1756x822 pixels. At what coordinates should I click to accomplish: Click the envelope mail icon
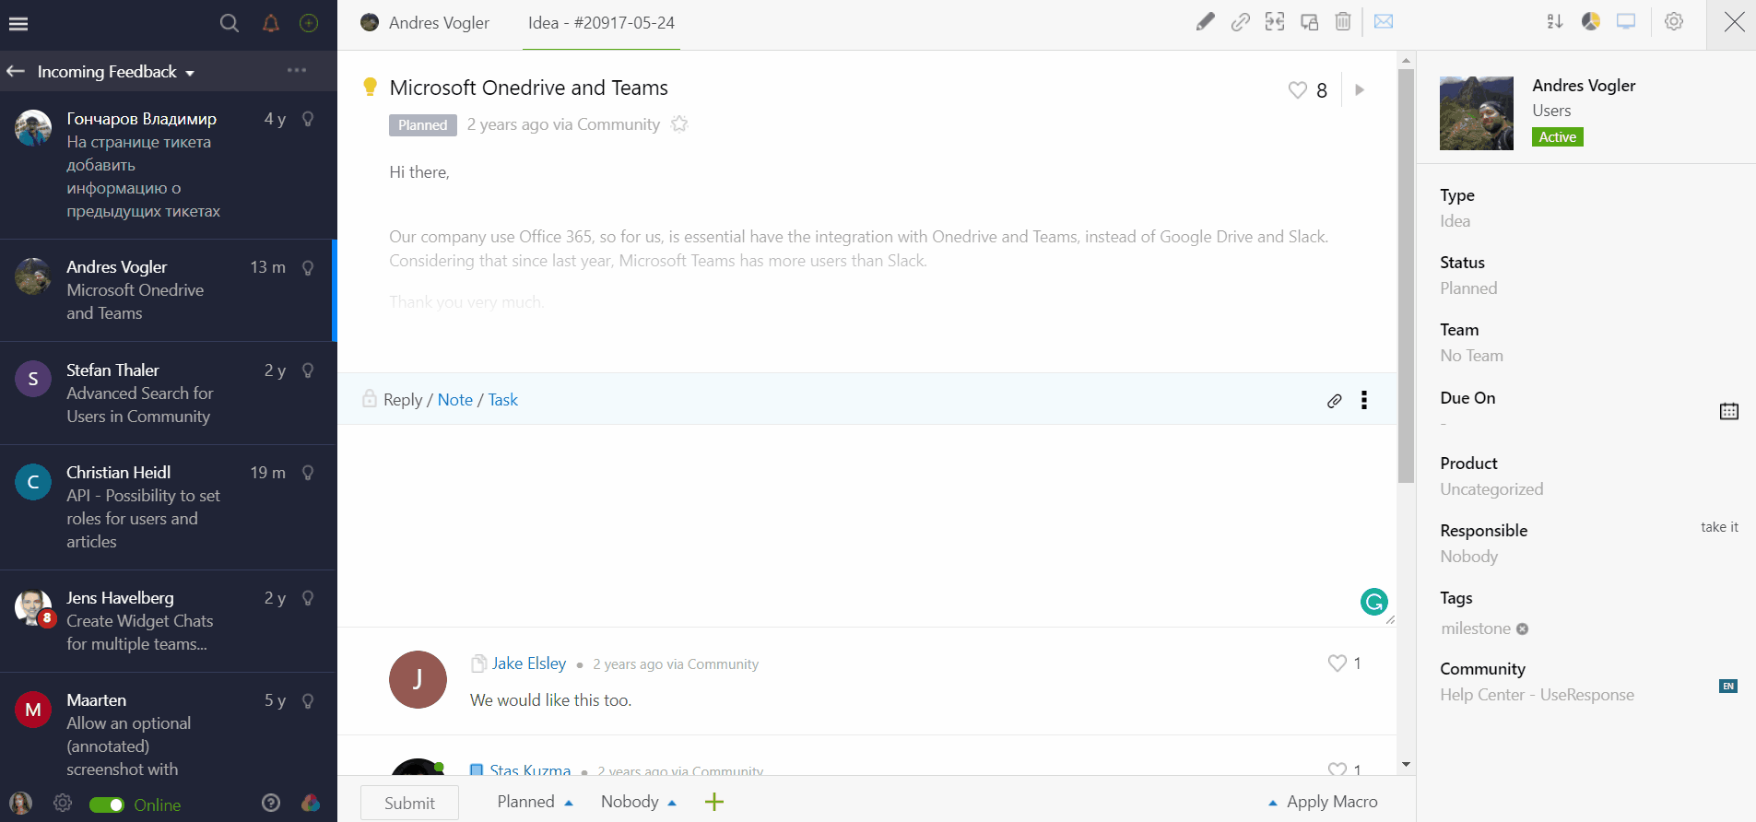click(1384, 21)
